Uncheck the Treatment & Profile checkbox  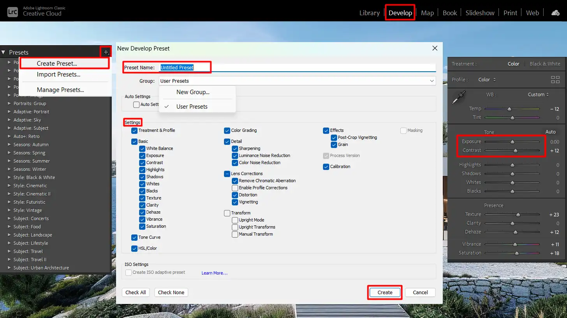(134, 131)
